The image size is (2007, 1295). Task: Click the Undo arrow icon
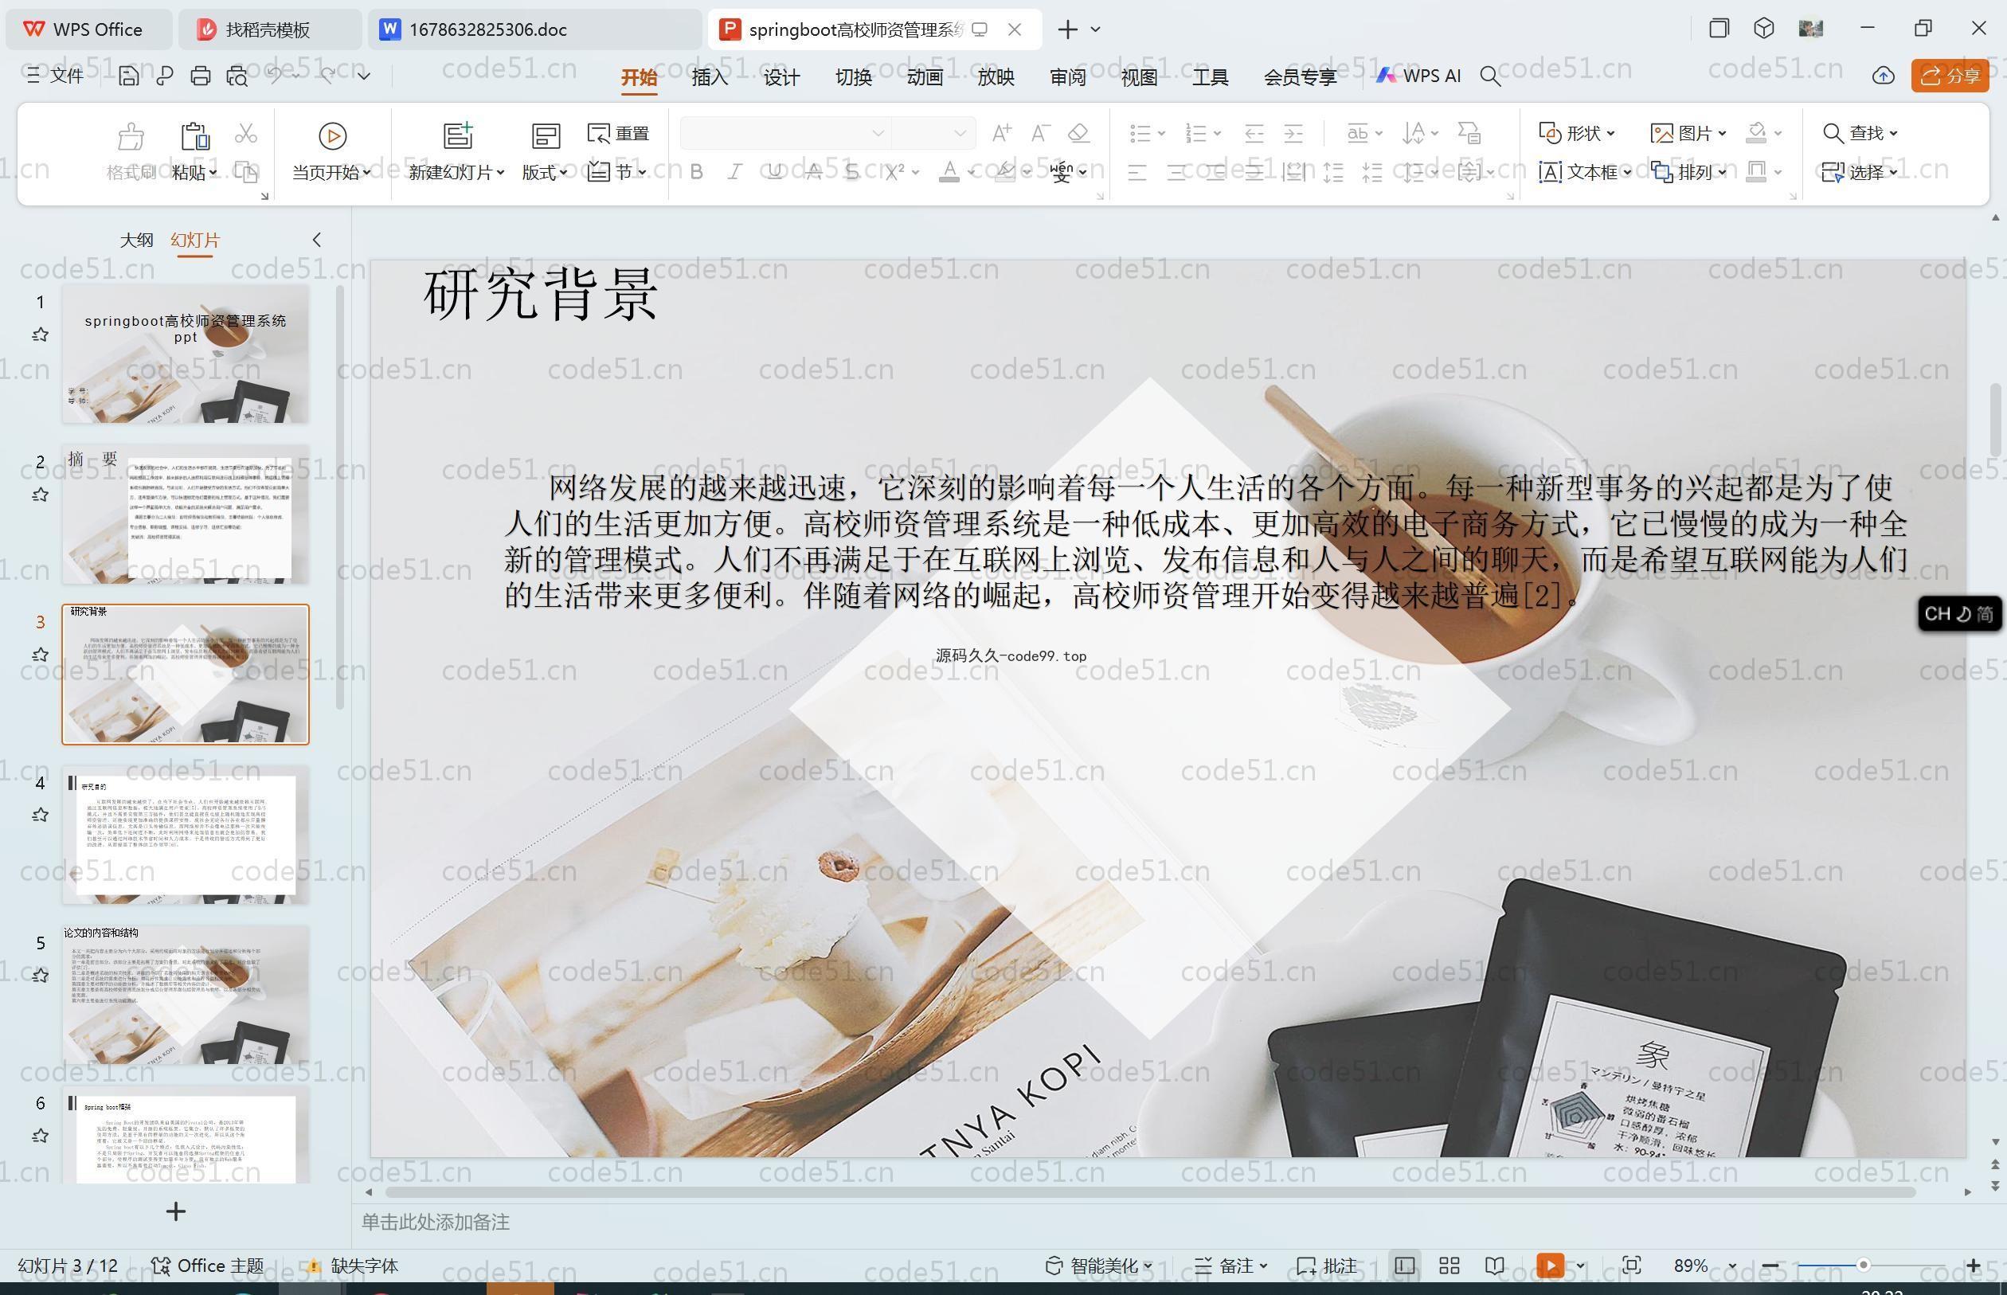pos(274,76)
